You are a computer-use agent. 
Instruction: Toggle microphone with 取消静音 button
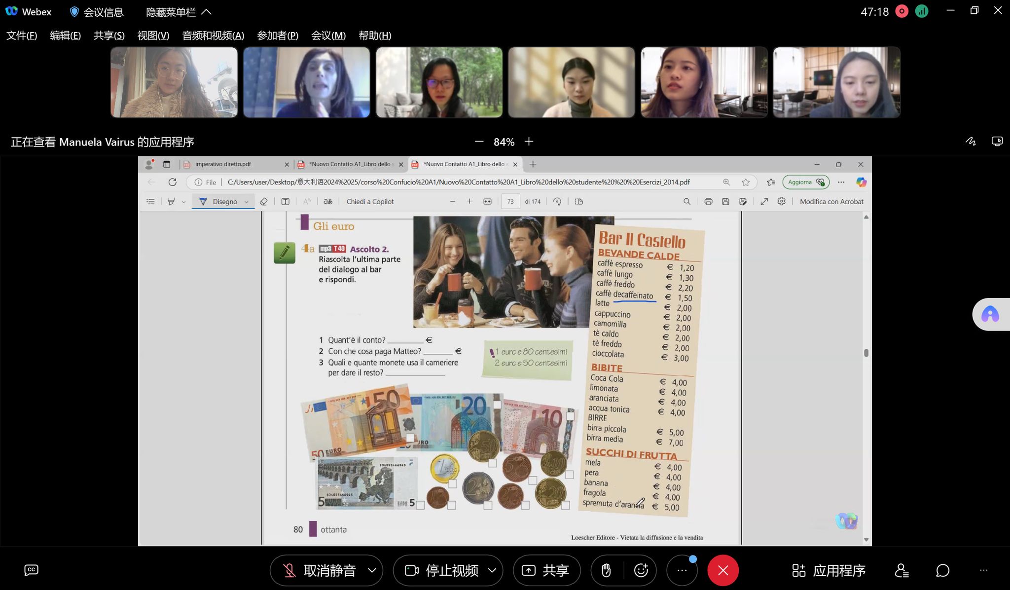pos(319,570)
